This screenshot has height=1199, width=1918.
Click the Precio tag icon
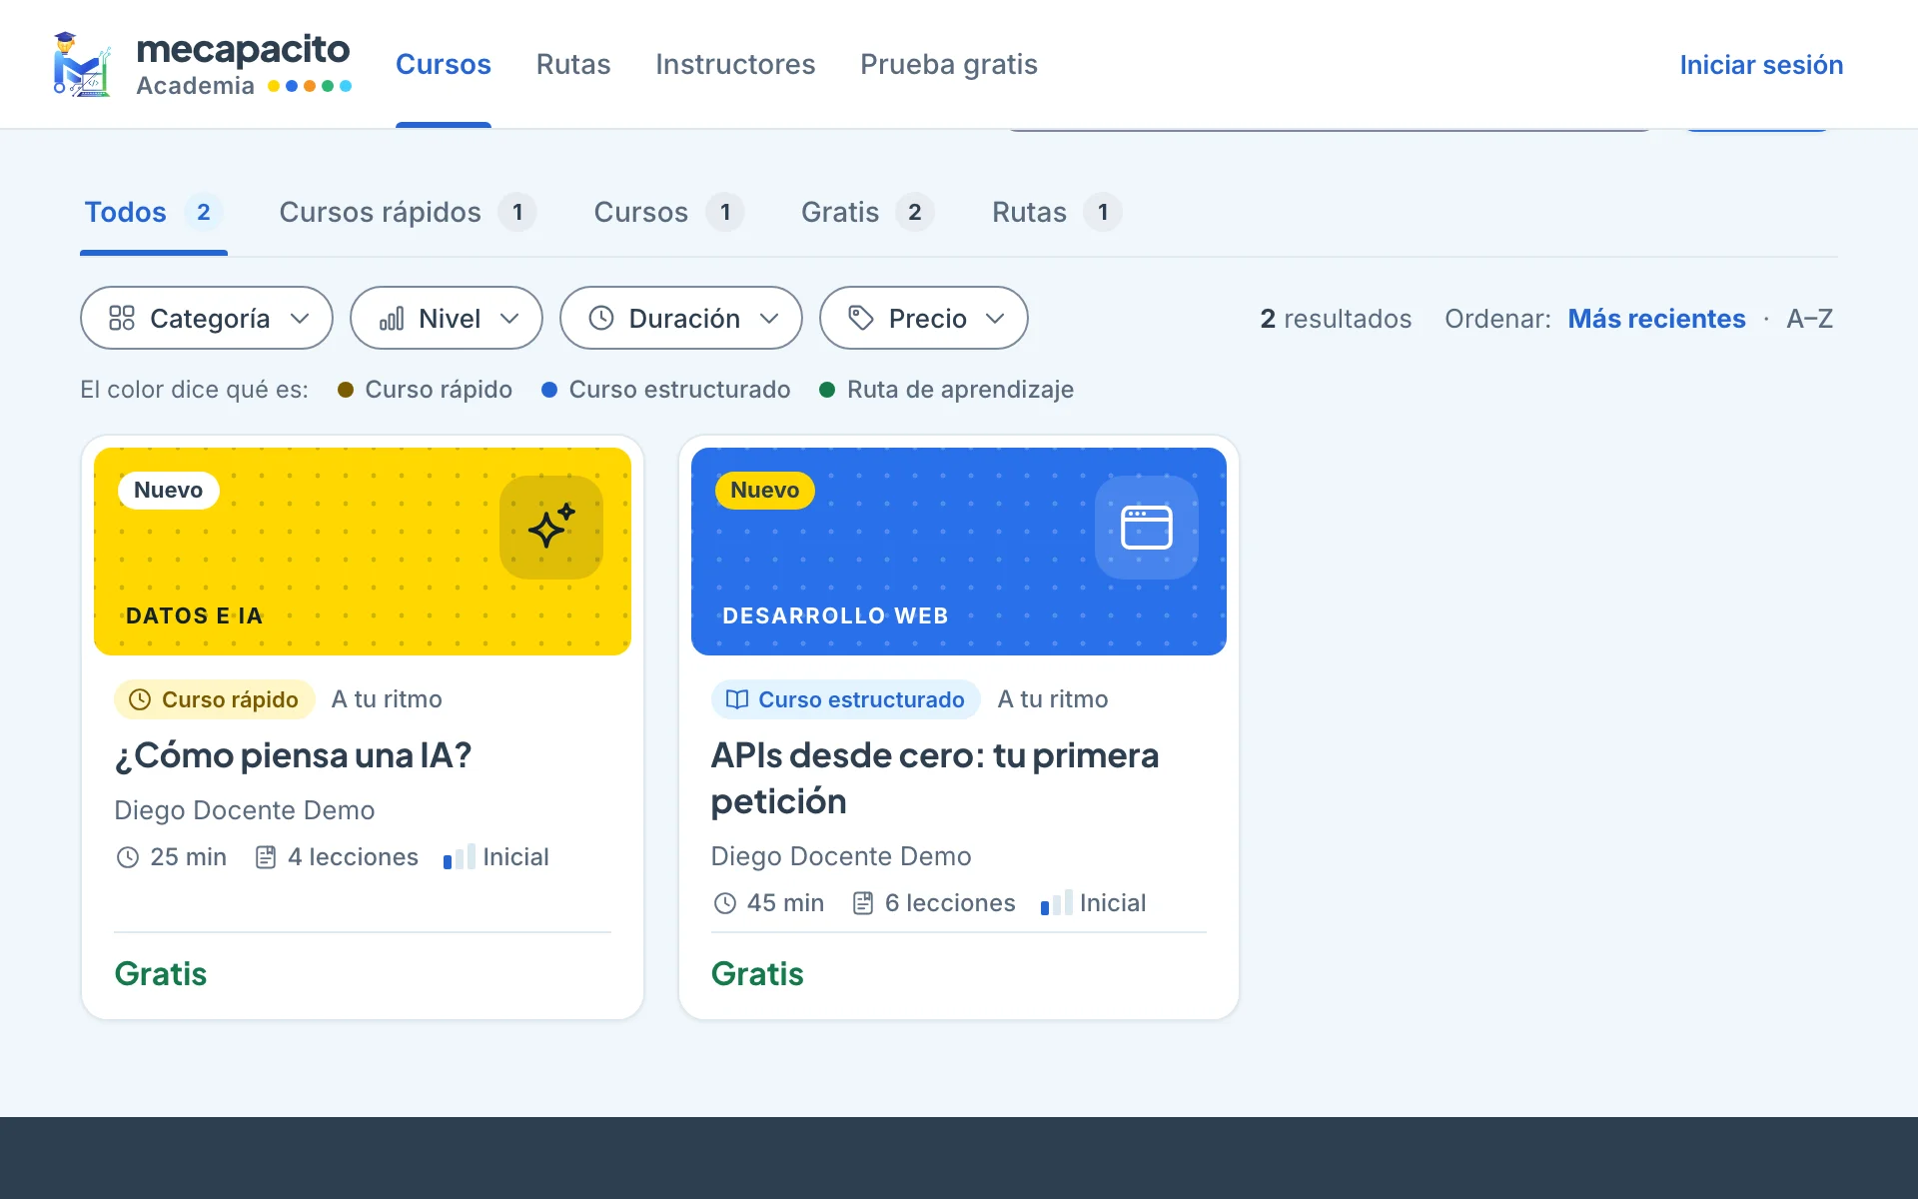click(861, 318)
